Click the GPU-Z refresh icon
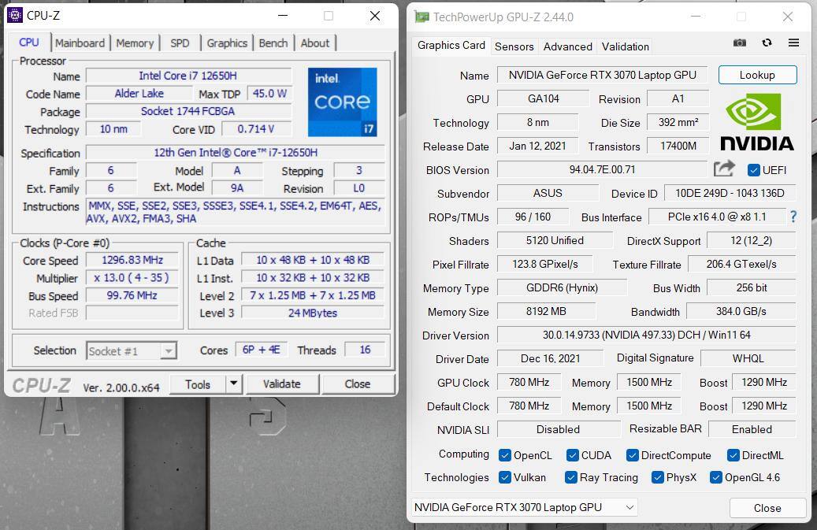This screenshot has height=530, width=817. pos(767,43)
